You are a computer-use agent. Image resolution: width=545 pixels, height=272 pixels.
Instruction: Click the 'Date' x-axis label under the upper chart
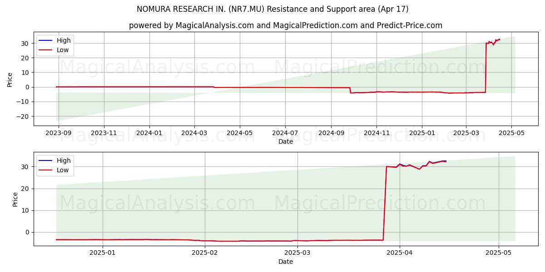[x=286, y=141]
